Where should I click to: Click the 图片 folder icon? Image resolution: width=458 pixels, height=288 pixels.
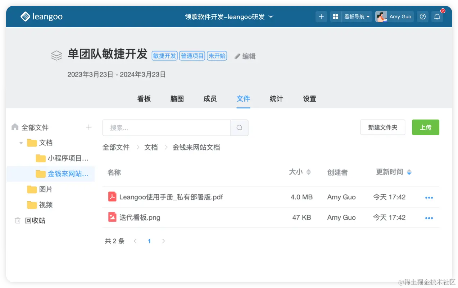[32, 189]
